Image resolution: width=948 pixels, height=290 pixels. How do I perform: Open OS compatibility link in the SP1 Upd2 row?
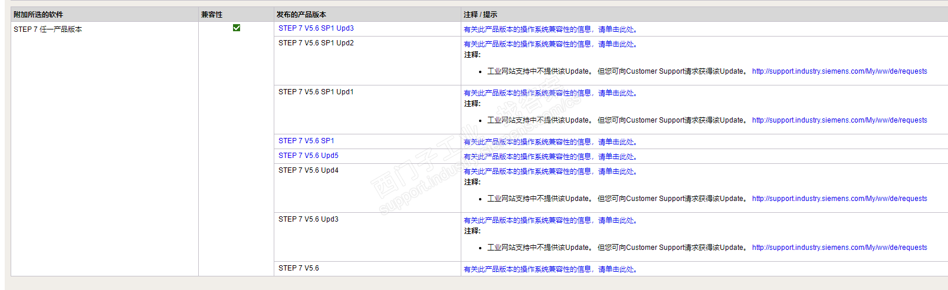click(x=550, y=44)
